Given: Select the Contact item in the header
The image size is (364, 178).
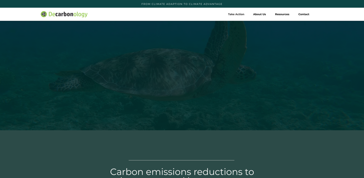Looking at the screenshot, I should pyautogui.click(x=304, y=14).
